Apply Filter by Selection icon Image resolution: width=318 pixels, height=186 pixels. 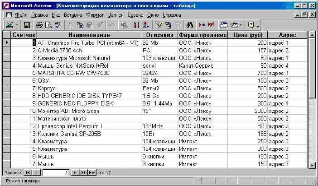(159, 25)
